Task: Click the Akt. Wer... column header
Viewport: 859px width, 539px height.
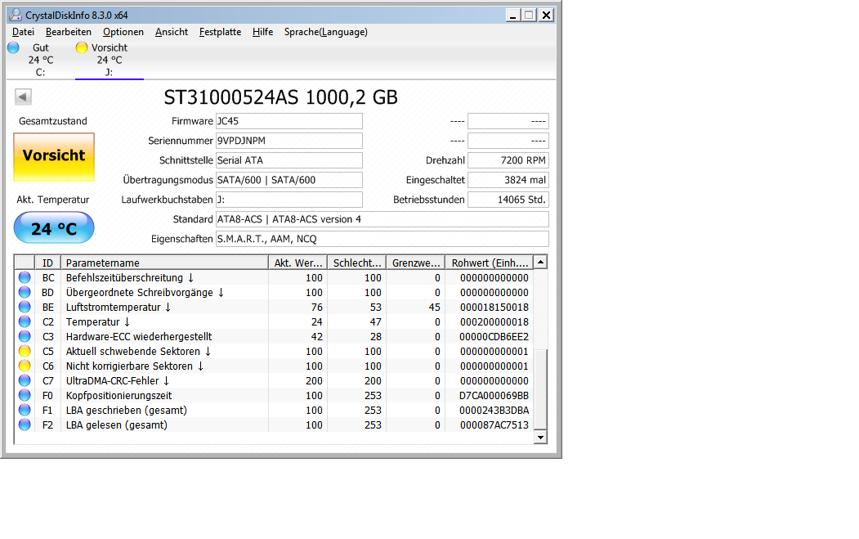Action: pos(298,263)
